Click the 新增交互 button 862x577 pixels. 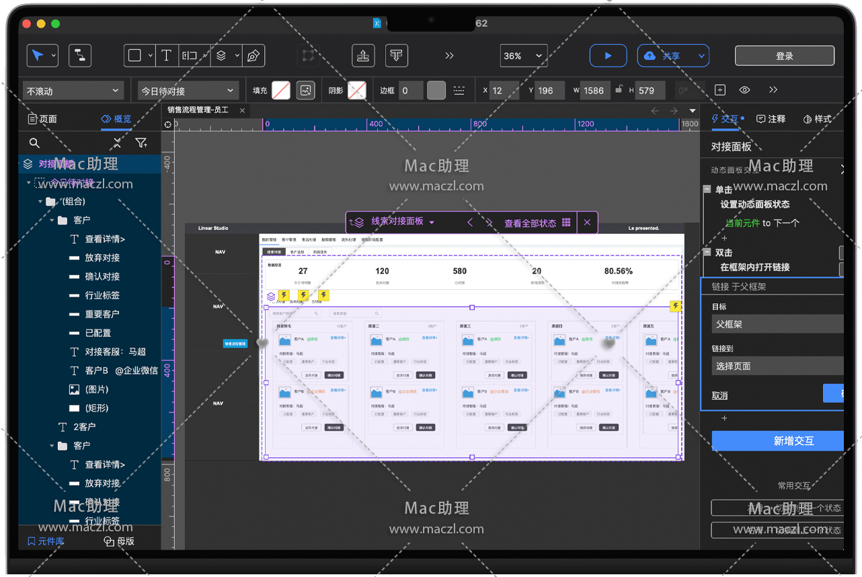tap(778, 441)
